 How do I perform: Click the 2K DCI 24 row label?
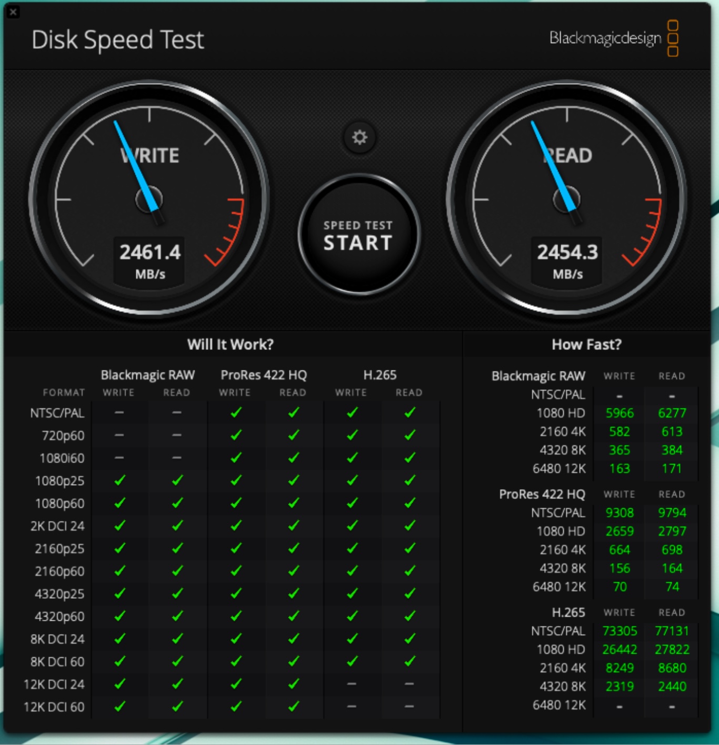[57, 526]
